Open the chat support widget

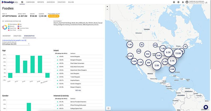(x=206, y=107)
